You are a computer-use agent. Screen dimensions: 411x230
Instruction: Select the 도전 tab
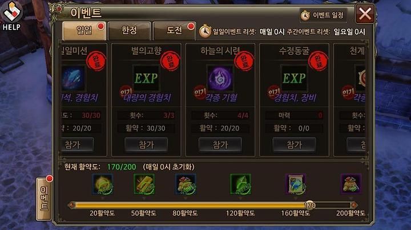(x=174, y=31)
